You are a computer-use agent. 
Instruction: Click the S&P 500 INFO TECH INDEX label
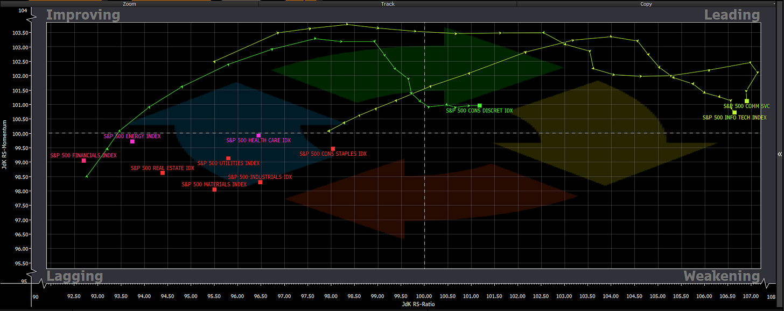(x=734, y=117)
